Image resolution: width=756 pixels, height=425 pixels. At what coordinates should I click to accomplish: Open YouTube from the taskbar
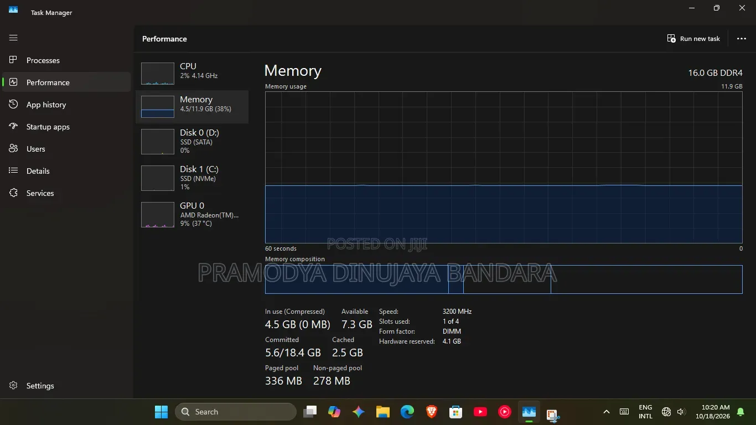click(x=480, y=412)
